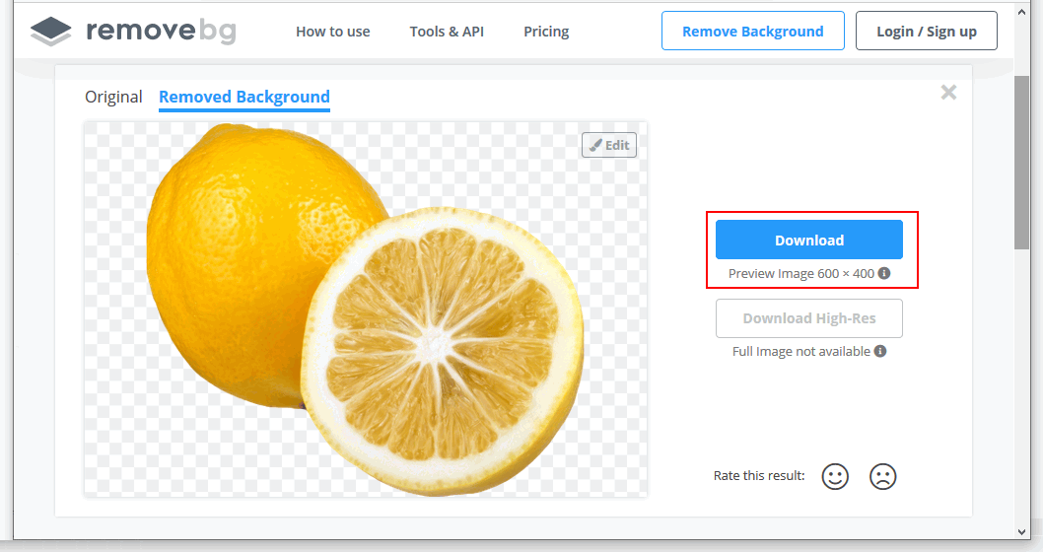Rate result with the happy face
This screenshot has height=552, width=1043.
[x=835, y=477]
